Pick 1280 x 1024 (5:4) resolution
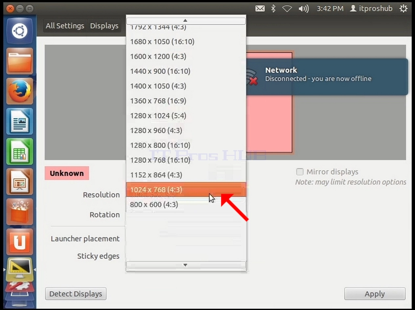Viewport: 415px width, 310px height. point(186,116)
